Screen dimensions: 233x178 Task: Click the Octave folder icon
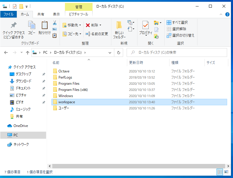click(x=55, y=71)
